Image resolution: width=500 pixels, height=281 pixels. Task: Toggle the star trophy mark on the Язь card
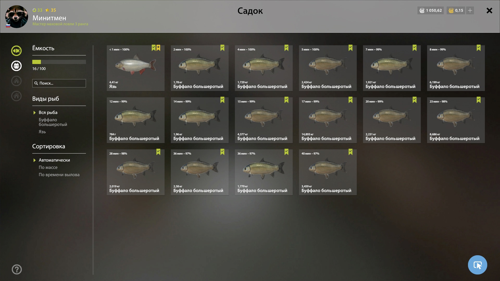pyautogui.click(x=158, y=48)
